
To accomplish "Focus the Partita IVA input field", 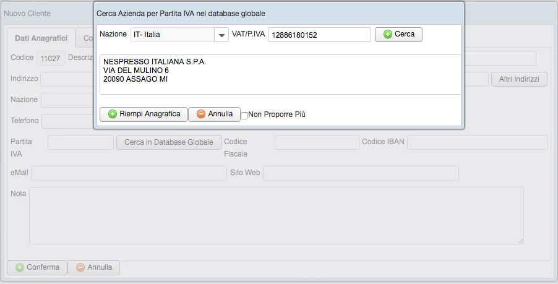I will pos(80,142).
